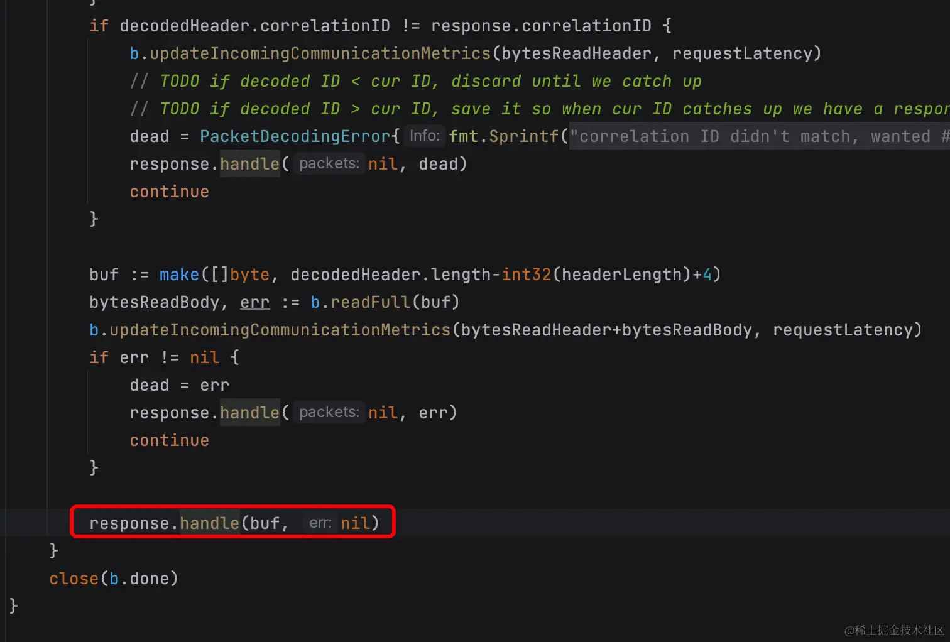Image resolution: width=950 pixels, height=642 pixels.
Task: Click the "correlation ID didn't match" string literal
Action: (759, 136)
